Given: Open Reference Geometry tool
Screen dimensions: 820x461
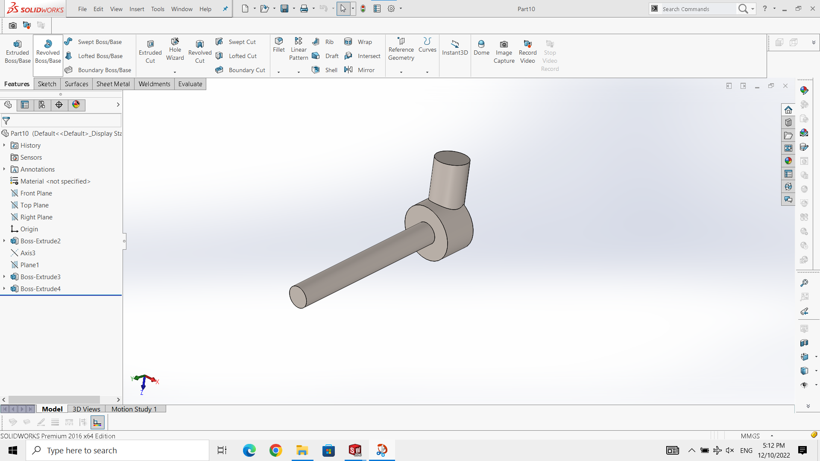Looking at the screenshot, I should [x=401, y=49].
